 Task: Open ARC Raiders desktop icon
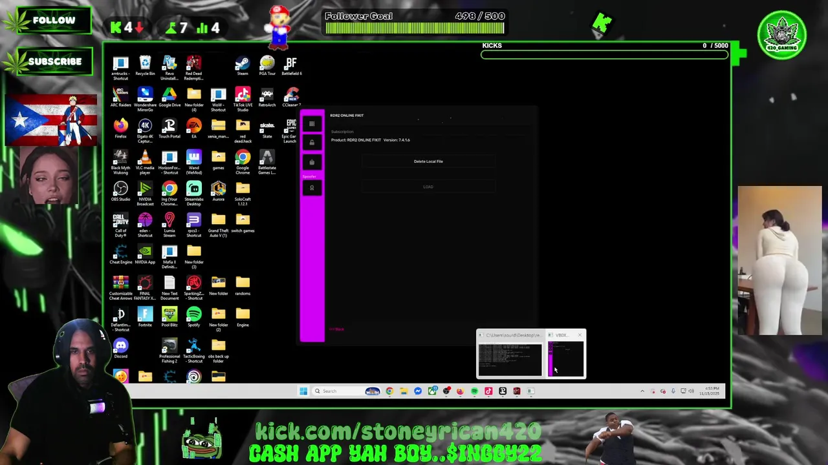click(120, 98)
